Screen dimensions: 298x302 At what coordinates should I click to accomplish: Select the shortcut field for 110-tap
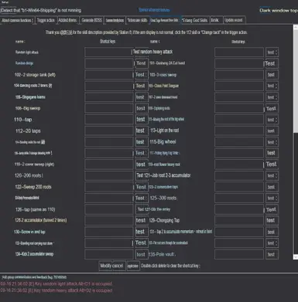[109, 120]
